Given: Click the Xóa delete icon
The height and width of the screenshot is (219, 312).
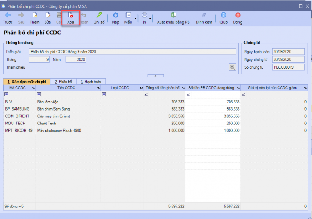Looking at the screenshot, I should point(70,16).
